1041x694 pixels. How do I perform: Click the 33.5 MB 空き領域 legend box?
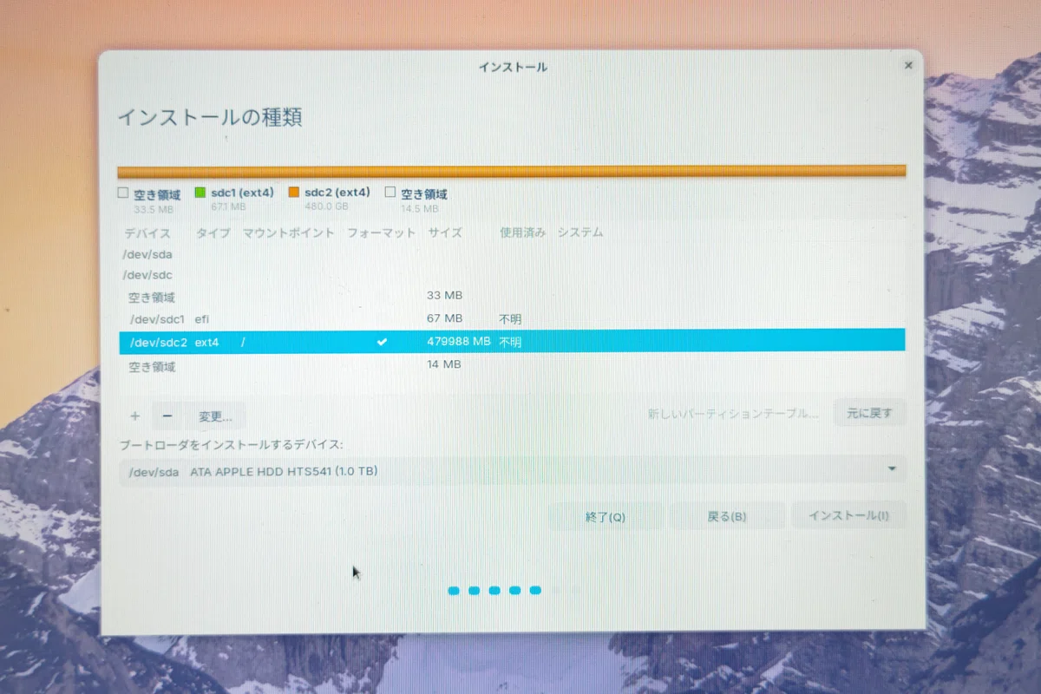[x=122, y=193]
